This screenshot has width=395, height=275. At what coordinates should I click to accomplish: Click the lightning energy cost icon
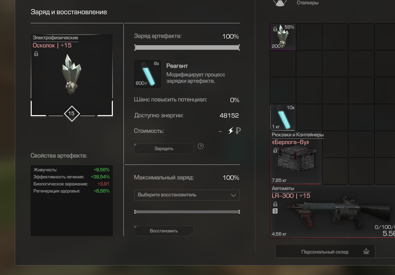tap(231, 131)
